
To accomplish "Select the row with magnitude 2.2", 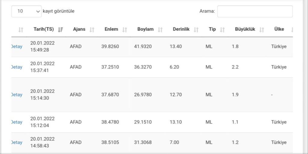I will click(x=152, y=67).
